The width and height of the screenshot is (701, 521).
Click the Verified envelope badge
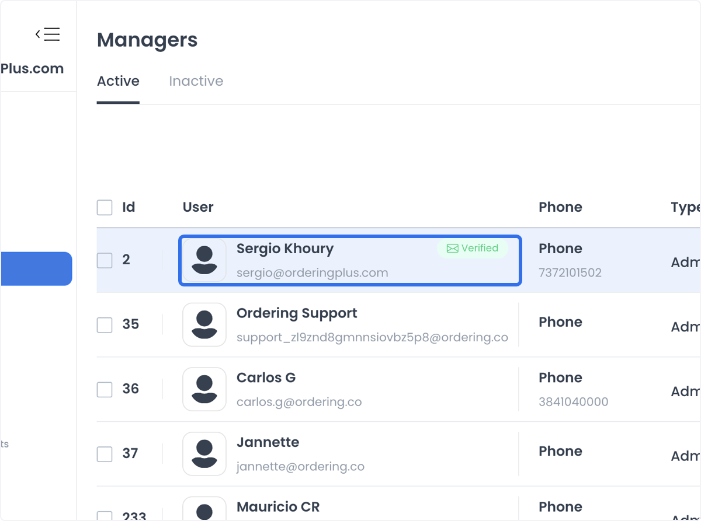(x=473, y=249)
